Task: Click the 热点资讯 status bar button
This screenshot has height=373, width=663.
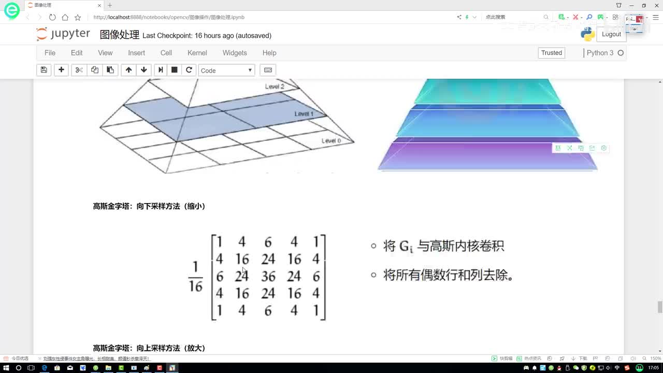Action: point(529,358)
